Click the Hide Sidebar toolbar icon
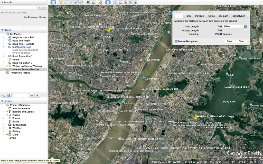263x164 pixels. click(53, 2)
